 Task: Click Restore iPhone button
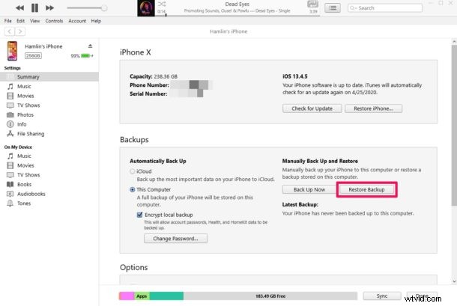point(373,108)
